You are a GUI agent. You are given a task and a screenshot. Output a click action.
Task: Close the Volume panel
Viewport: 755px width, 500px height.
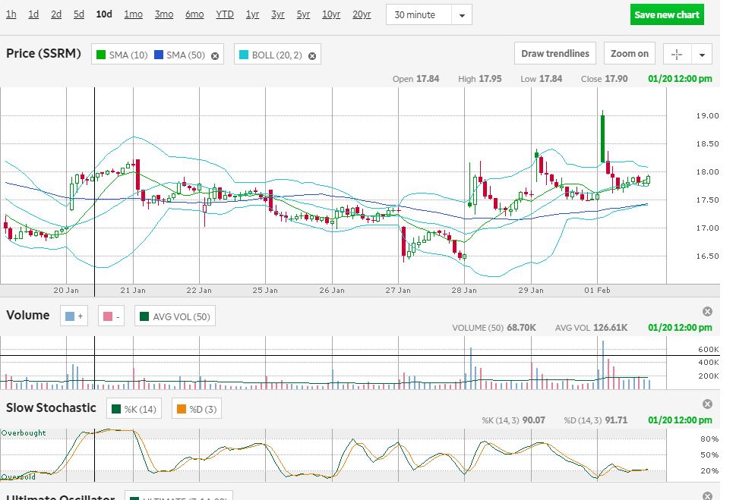pos(707,311)
